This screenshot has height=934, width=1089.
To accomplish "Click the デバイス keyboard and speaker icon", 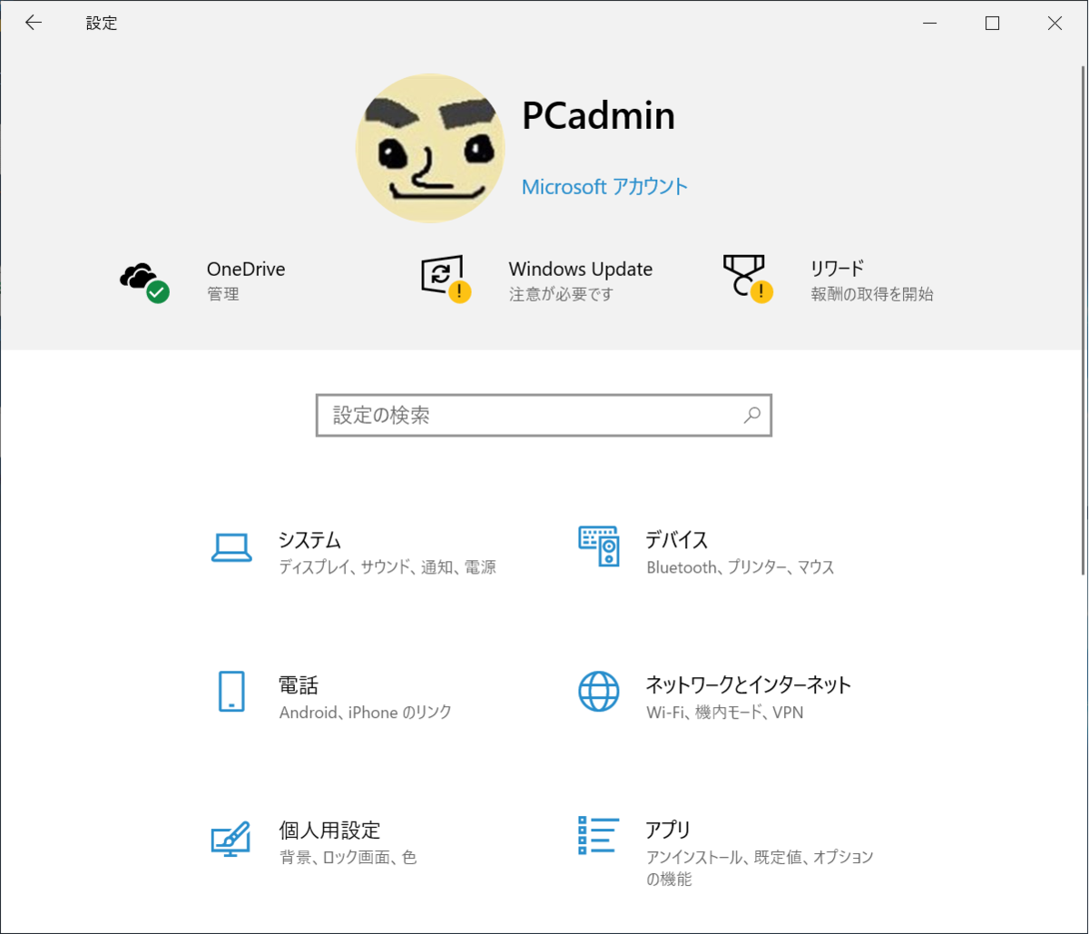I will click(x=599, y=546).
